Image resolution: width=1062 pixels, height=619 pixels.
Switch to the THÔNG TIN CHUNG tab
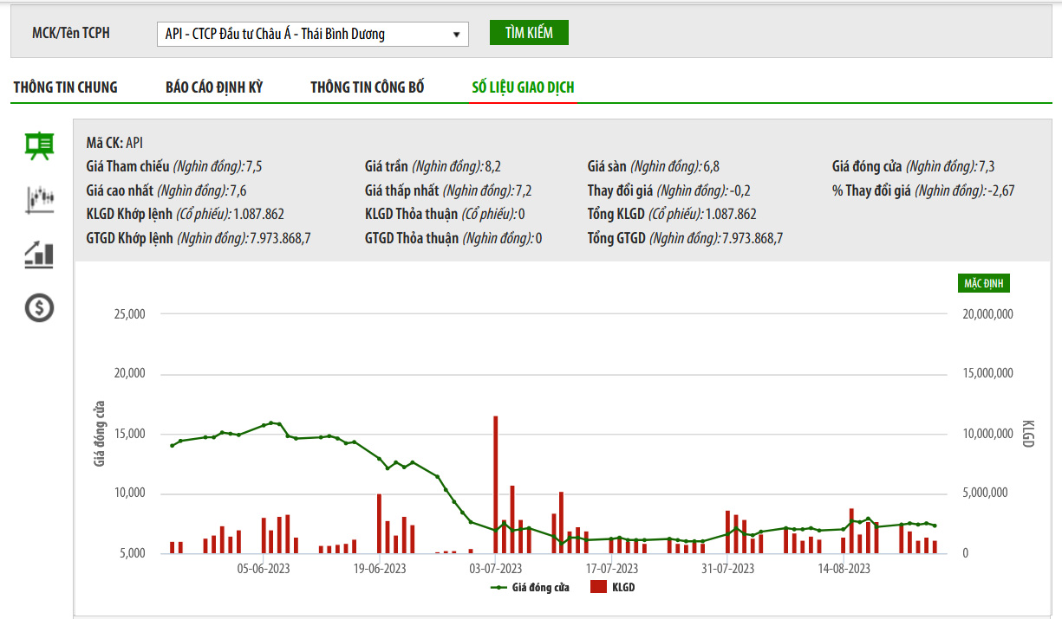(66, 87)
